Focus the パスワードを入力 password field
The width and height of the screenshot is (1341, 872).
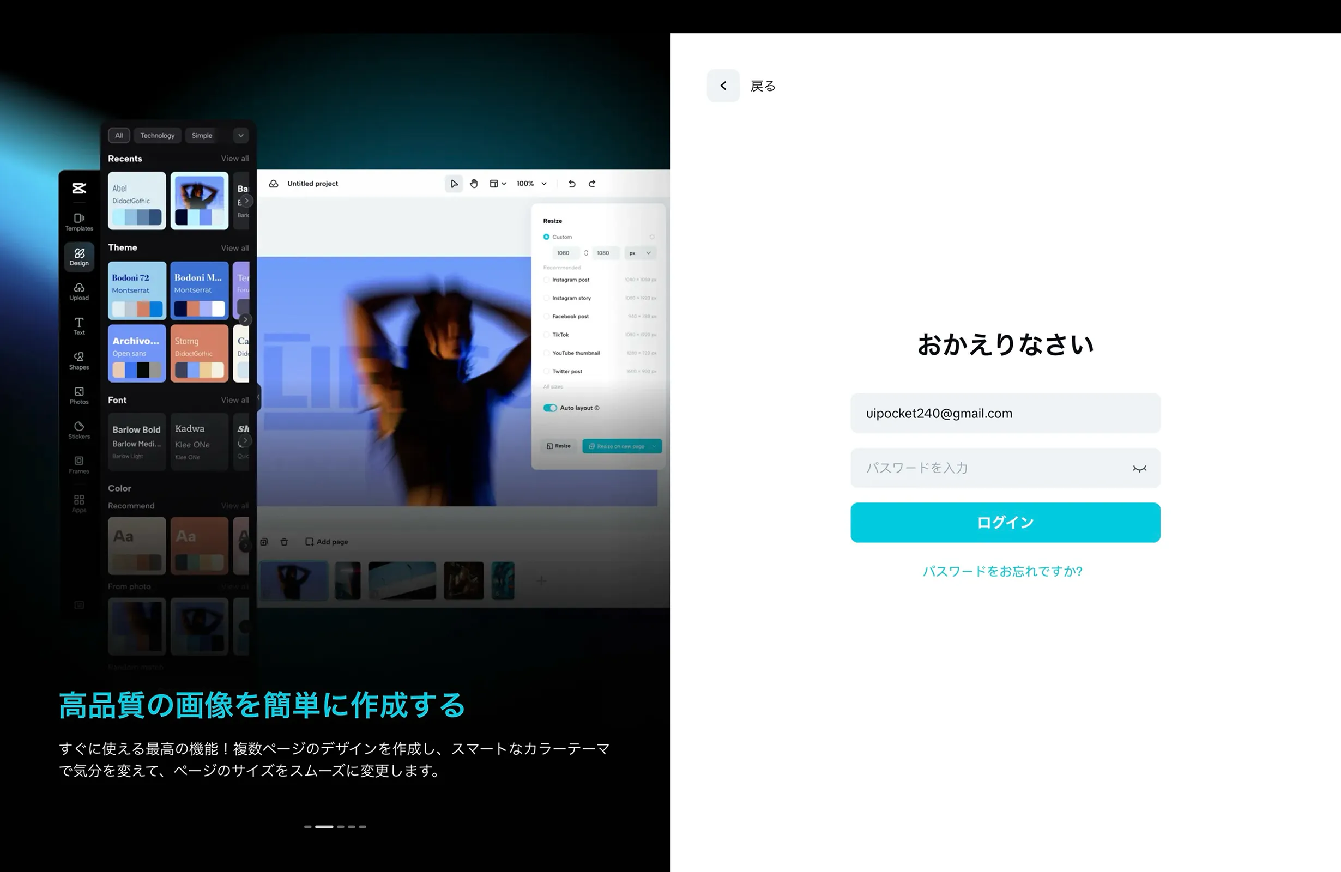pos(1005,468)
